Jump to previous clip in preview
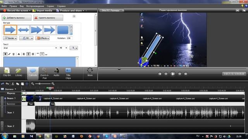 (160, 74)
